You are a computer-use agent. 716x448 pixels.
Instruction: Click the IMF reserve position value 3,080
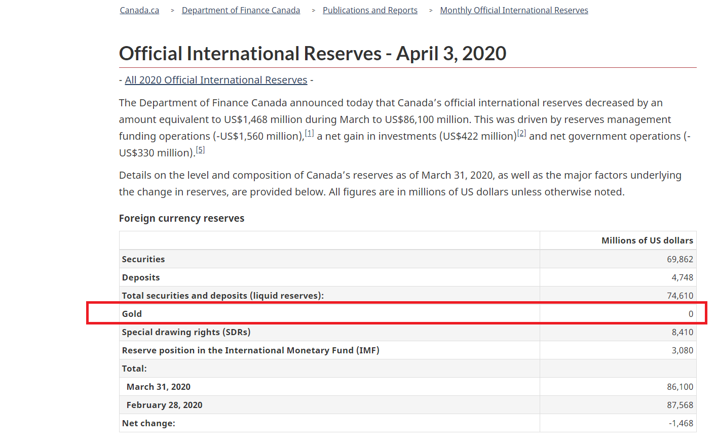(682, 350)
